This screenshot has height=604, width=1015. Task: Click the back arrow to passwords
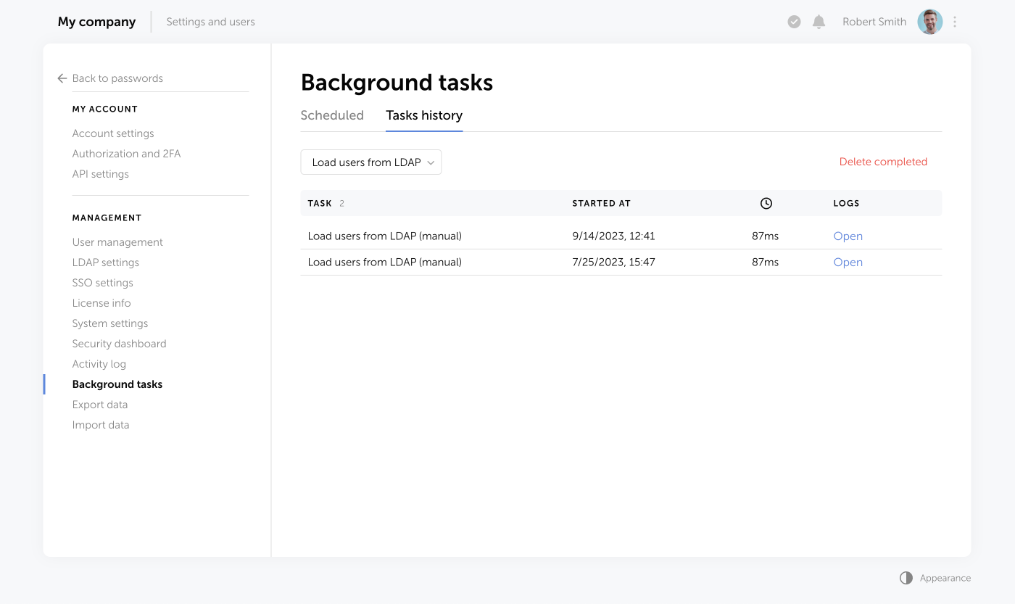(62, 78)
